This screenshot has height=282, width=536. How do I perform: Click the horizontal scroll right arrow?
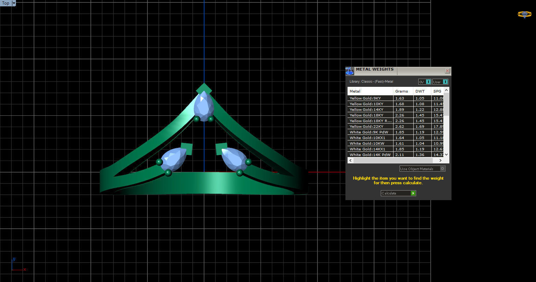[x=440, y=160]
